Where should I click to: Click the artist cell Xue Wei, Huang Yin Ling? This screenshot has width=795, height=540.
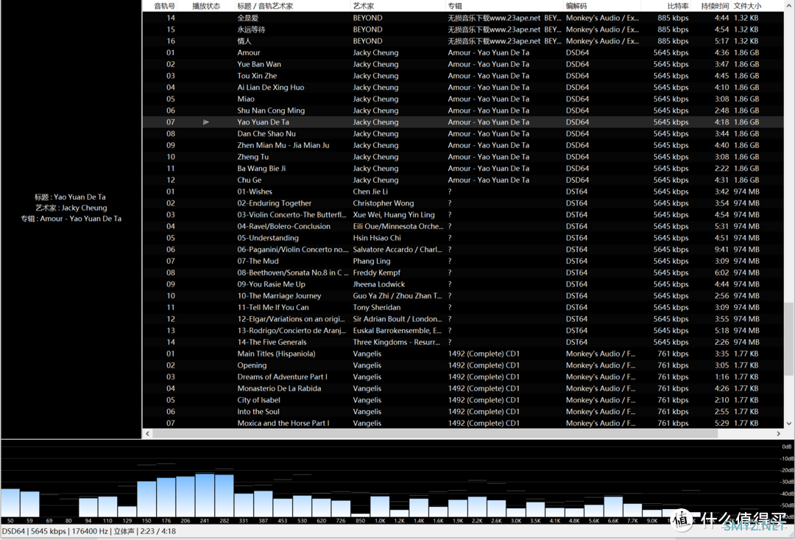tap(394, 214)
